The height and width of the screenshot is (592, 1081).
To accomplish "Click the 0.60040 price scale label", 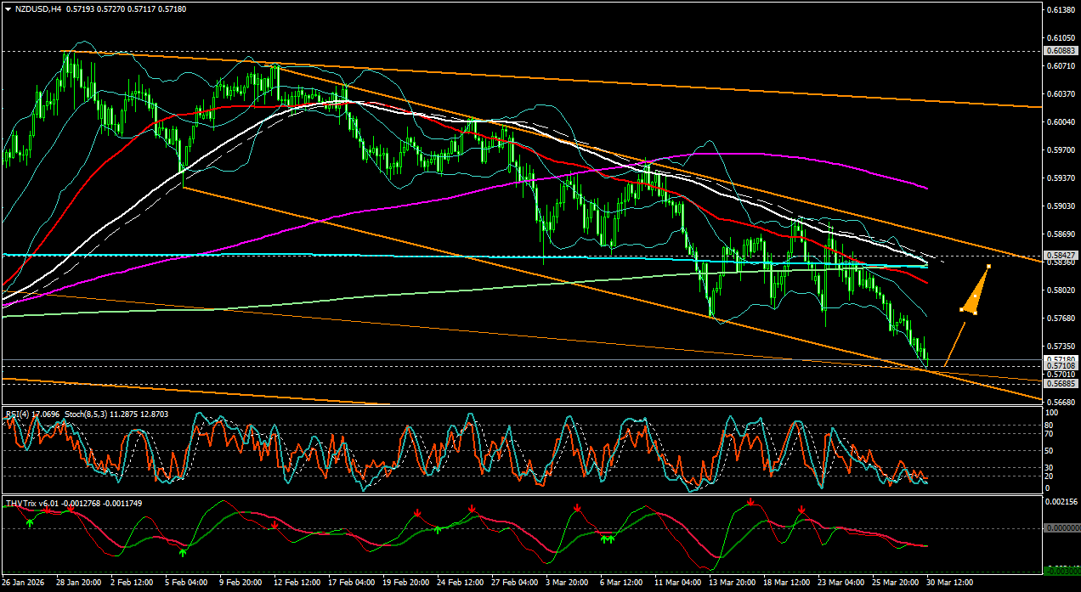I will click(x=1061, y=122).
